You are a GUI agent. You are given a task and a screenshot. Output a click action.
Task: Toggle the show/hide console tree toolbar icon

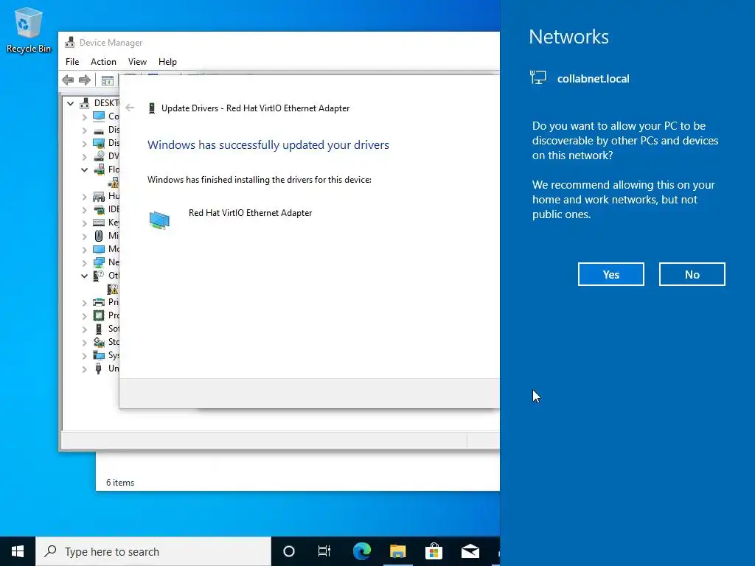pos(108,80)
